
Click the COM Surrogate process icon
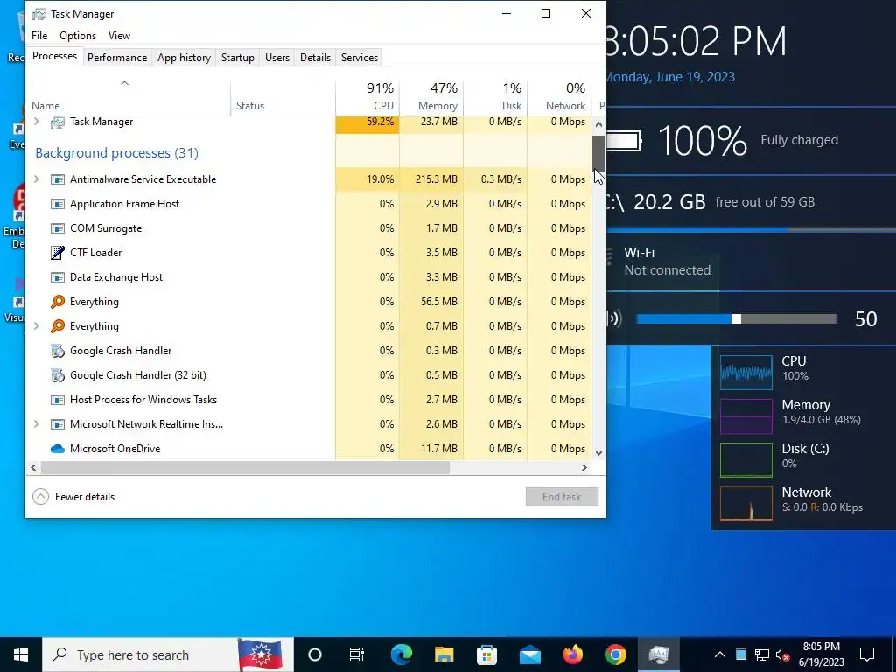[x=57, y=228]
